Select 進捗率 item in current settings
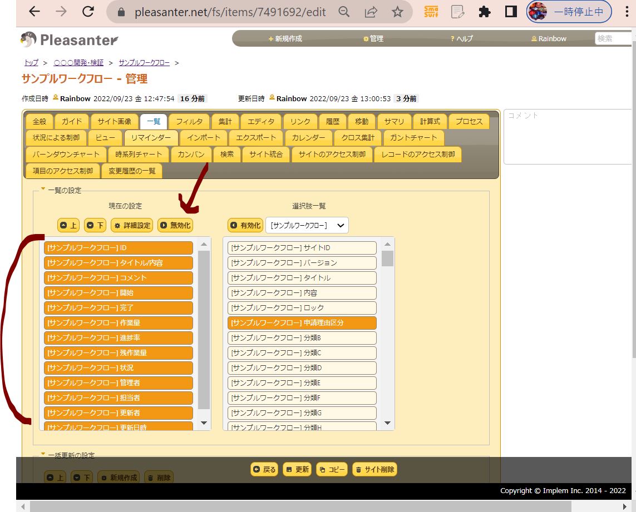 [119, 338]
